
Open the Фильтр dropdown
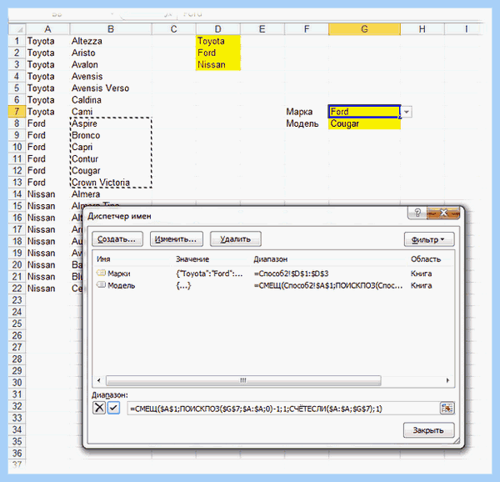point(429,239)
